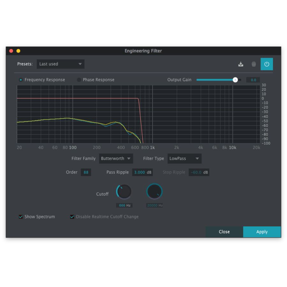Click the 666 Hz cutoff value field
Image resolution: width=287 pixels, height=287 pixels.
coord(124,205)
